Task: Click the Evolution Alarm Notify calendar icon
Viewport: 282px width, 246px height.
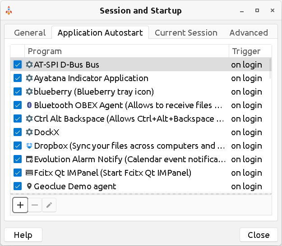Action: [x=29, y=159]
